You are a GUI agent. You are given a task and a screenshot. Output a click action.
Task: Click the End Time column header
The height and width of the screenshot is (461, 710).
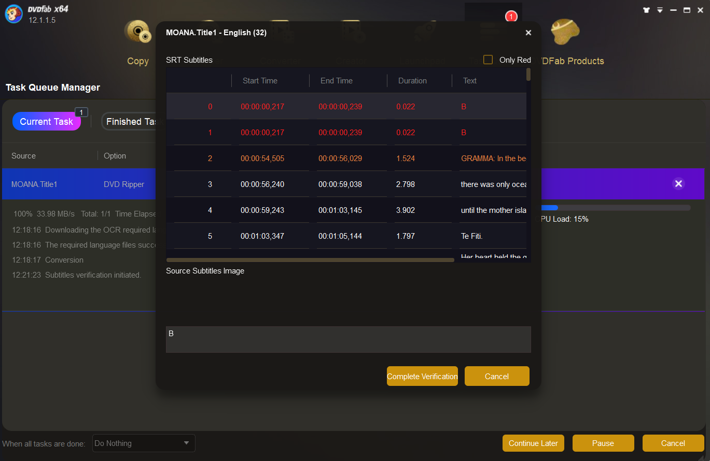(x=337, y=81)
